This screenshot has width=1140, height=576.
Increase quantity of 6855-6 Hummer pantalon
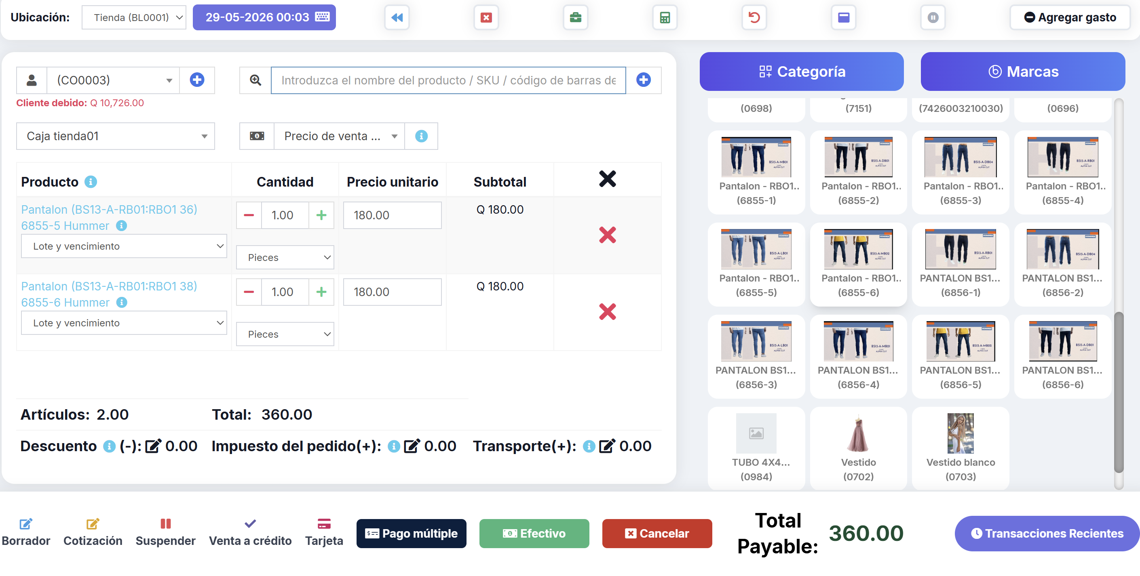pos(321,292)
